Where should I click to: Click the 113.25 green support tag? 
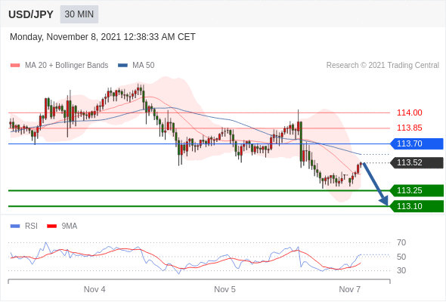point(417,190)
